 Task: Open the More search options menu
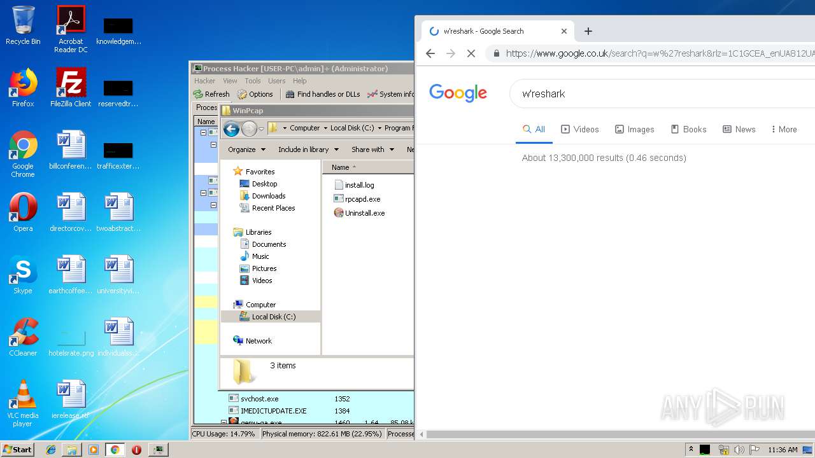[x=784, y=129]
